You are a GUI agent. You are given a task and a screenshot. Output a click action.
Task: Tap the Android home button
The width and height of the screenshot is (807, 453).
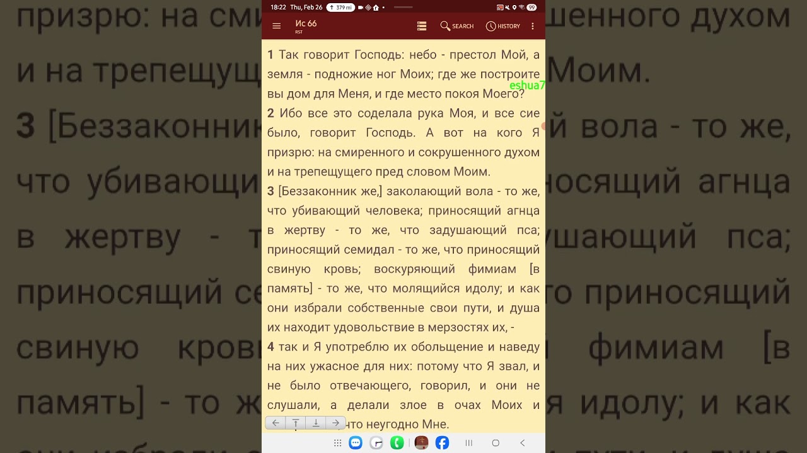(x=496, y=443)
